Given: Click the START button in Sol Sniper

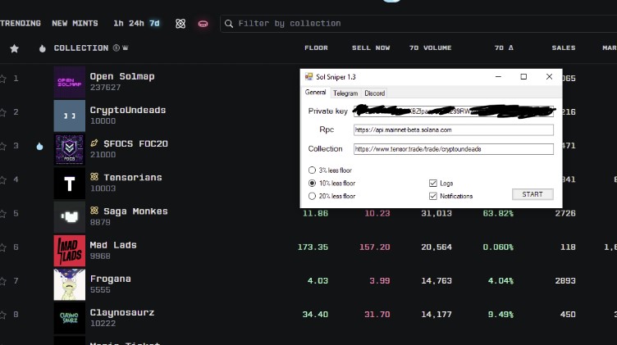Looking at the screenshot, I should (x=532, y=194).
